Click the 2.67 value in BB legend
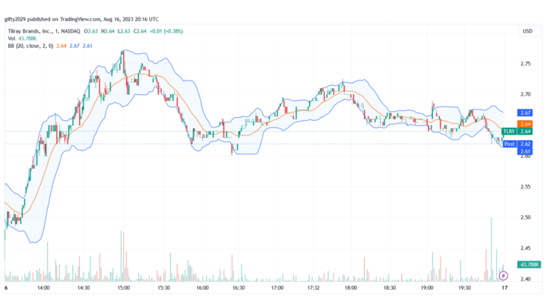Image resolution: width=547 pixels, height=298 pixels. click(74, 46)
